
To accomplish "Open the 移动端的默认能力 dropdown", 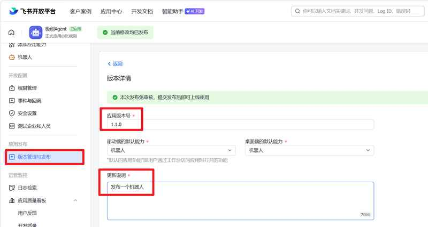I will 171,150.
